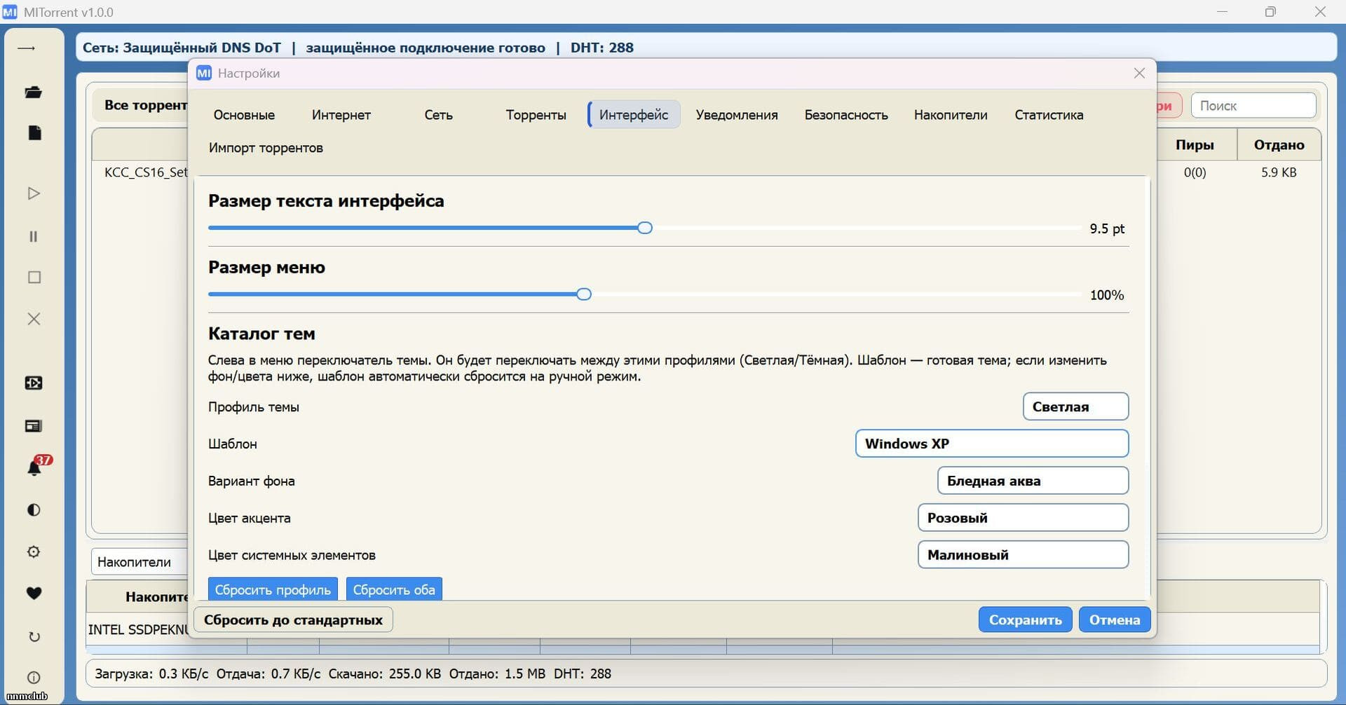1346x705 pixels.
Task: Start torrent with the play icon
Action: tap(33, 193)
